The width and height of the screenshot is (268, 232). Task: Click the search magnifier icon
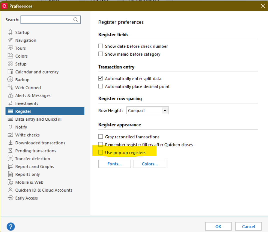pyautogui.click(x=76, y=20)
